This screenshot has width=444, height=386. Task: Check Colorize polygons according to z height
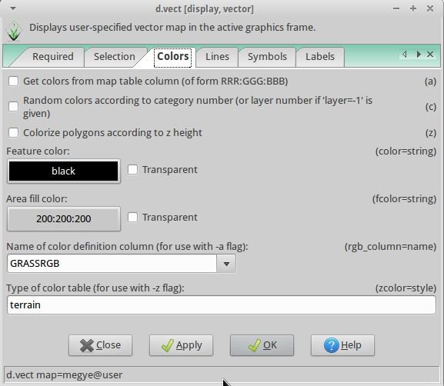14,132
